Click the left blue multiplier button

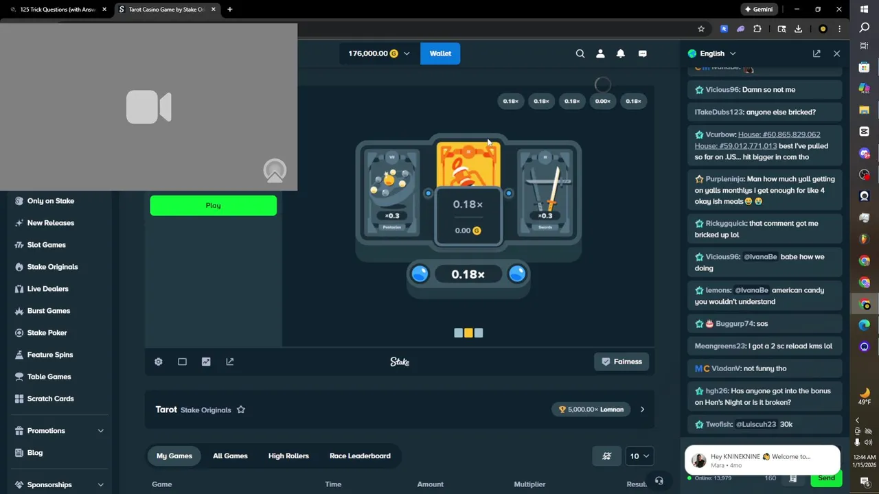coord(420,274)
